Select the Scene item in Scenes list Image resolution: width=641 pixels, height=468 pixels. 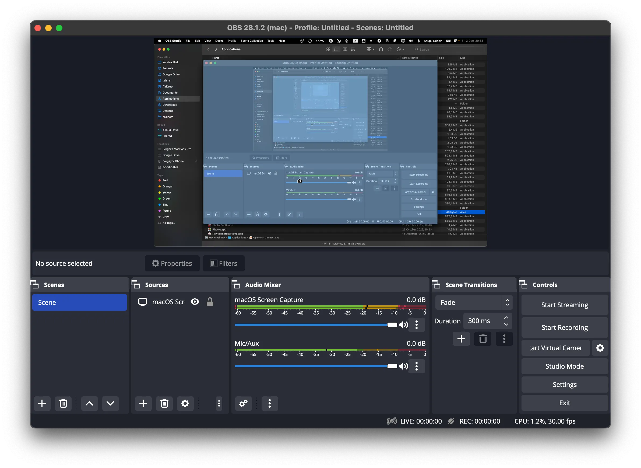point(80,303)
